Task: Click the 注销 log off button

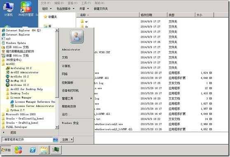Action: (x=65, y=140)
